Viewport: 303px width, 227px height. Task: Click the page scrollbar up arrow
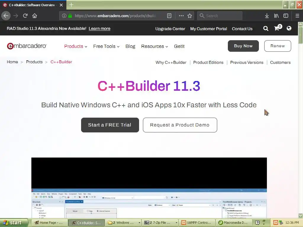(x=300, y=24)
